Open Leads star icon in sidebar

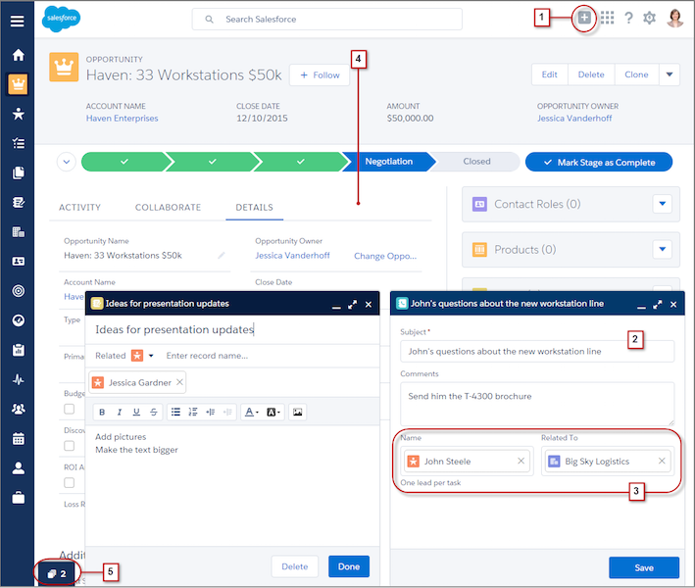coord(19,114)
